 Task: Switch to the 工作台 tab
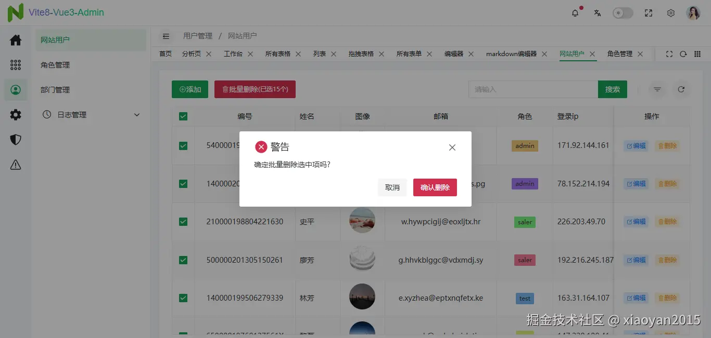[233, 53]
